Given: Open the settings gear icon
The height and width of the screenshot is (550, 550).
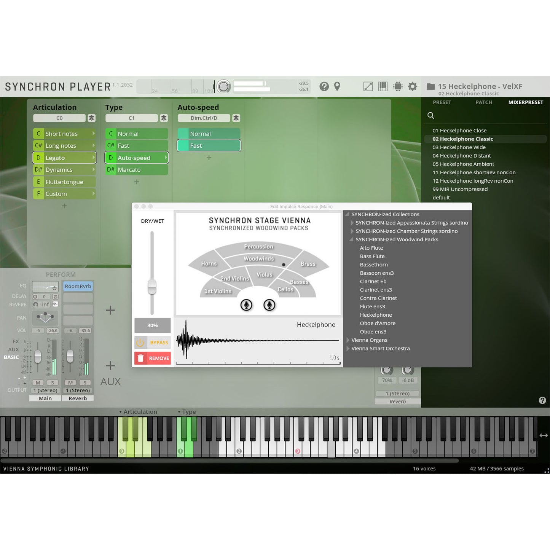Looking at the screenshot, I should pos(413,86).
